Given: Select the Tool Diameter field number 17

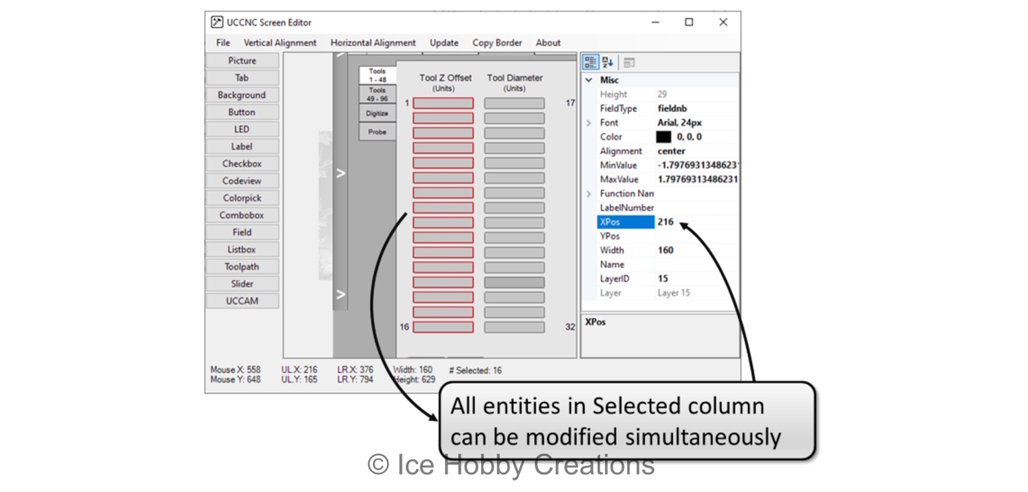Looking at the screenshot, I should [514, 104].
